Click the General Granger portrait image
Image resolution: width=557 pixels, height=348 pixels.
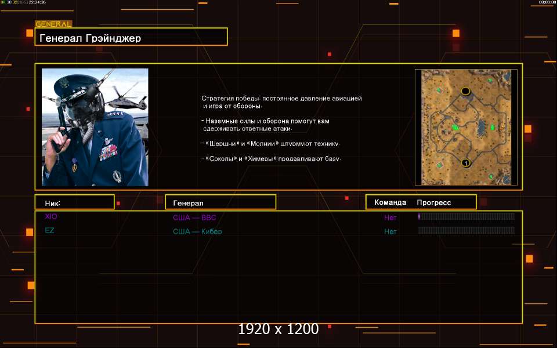[x=95, y=127]
